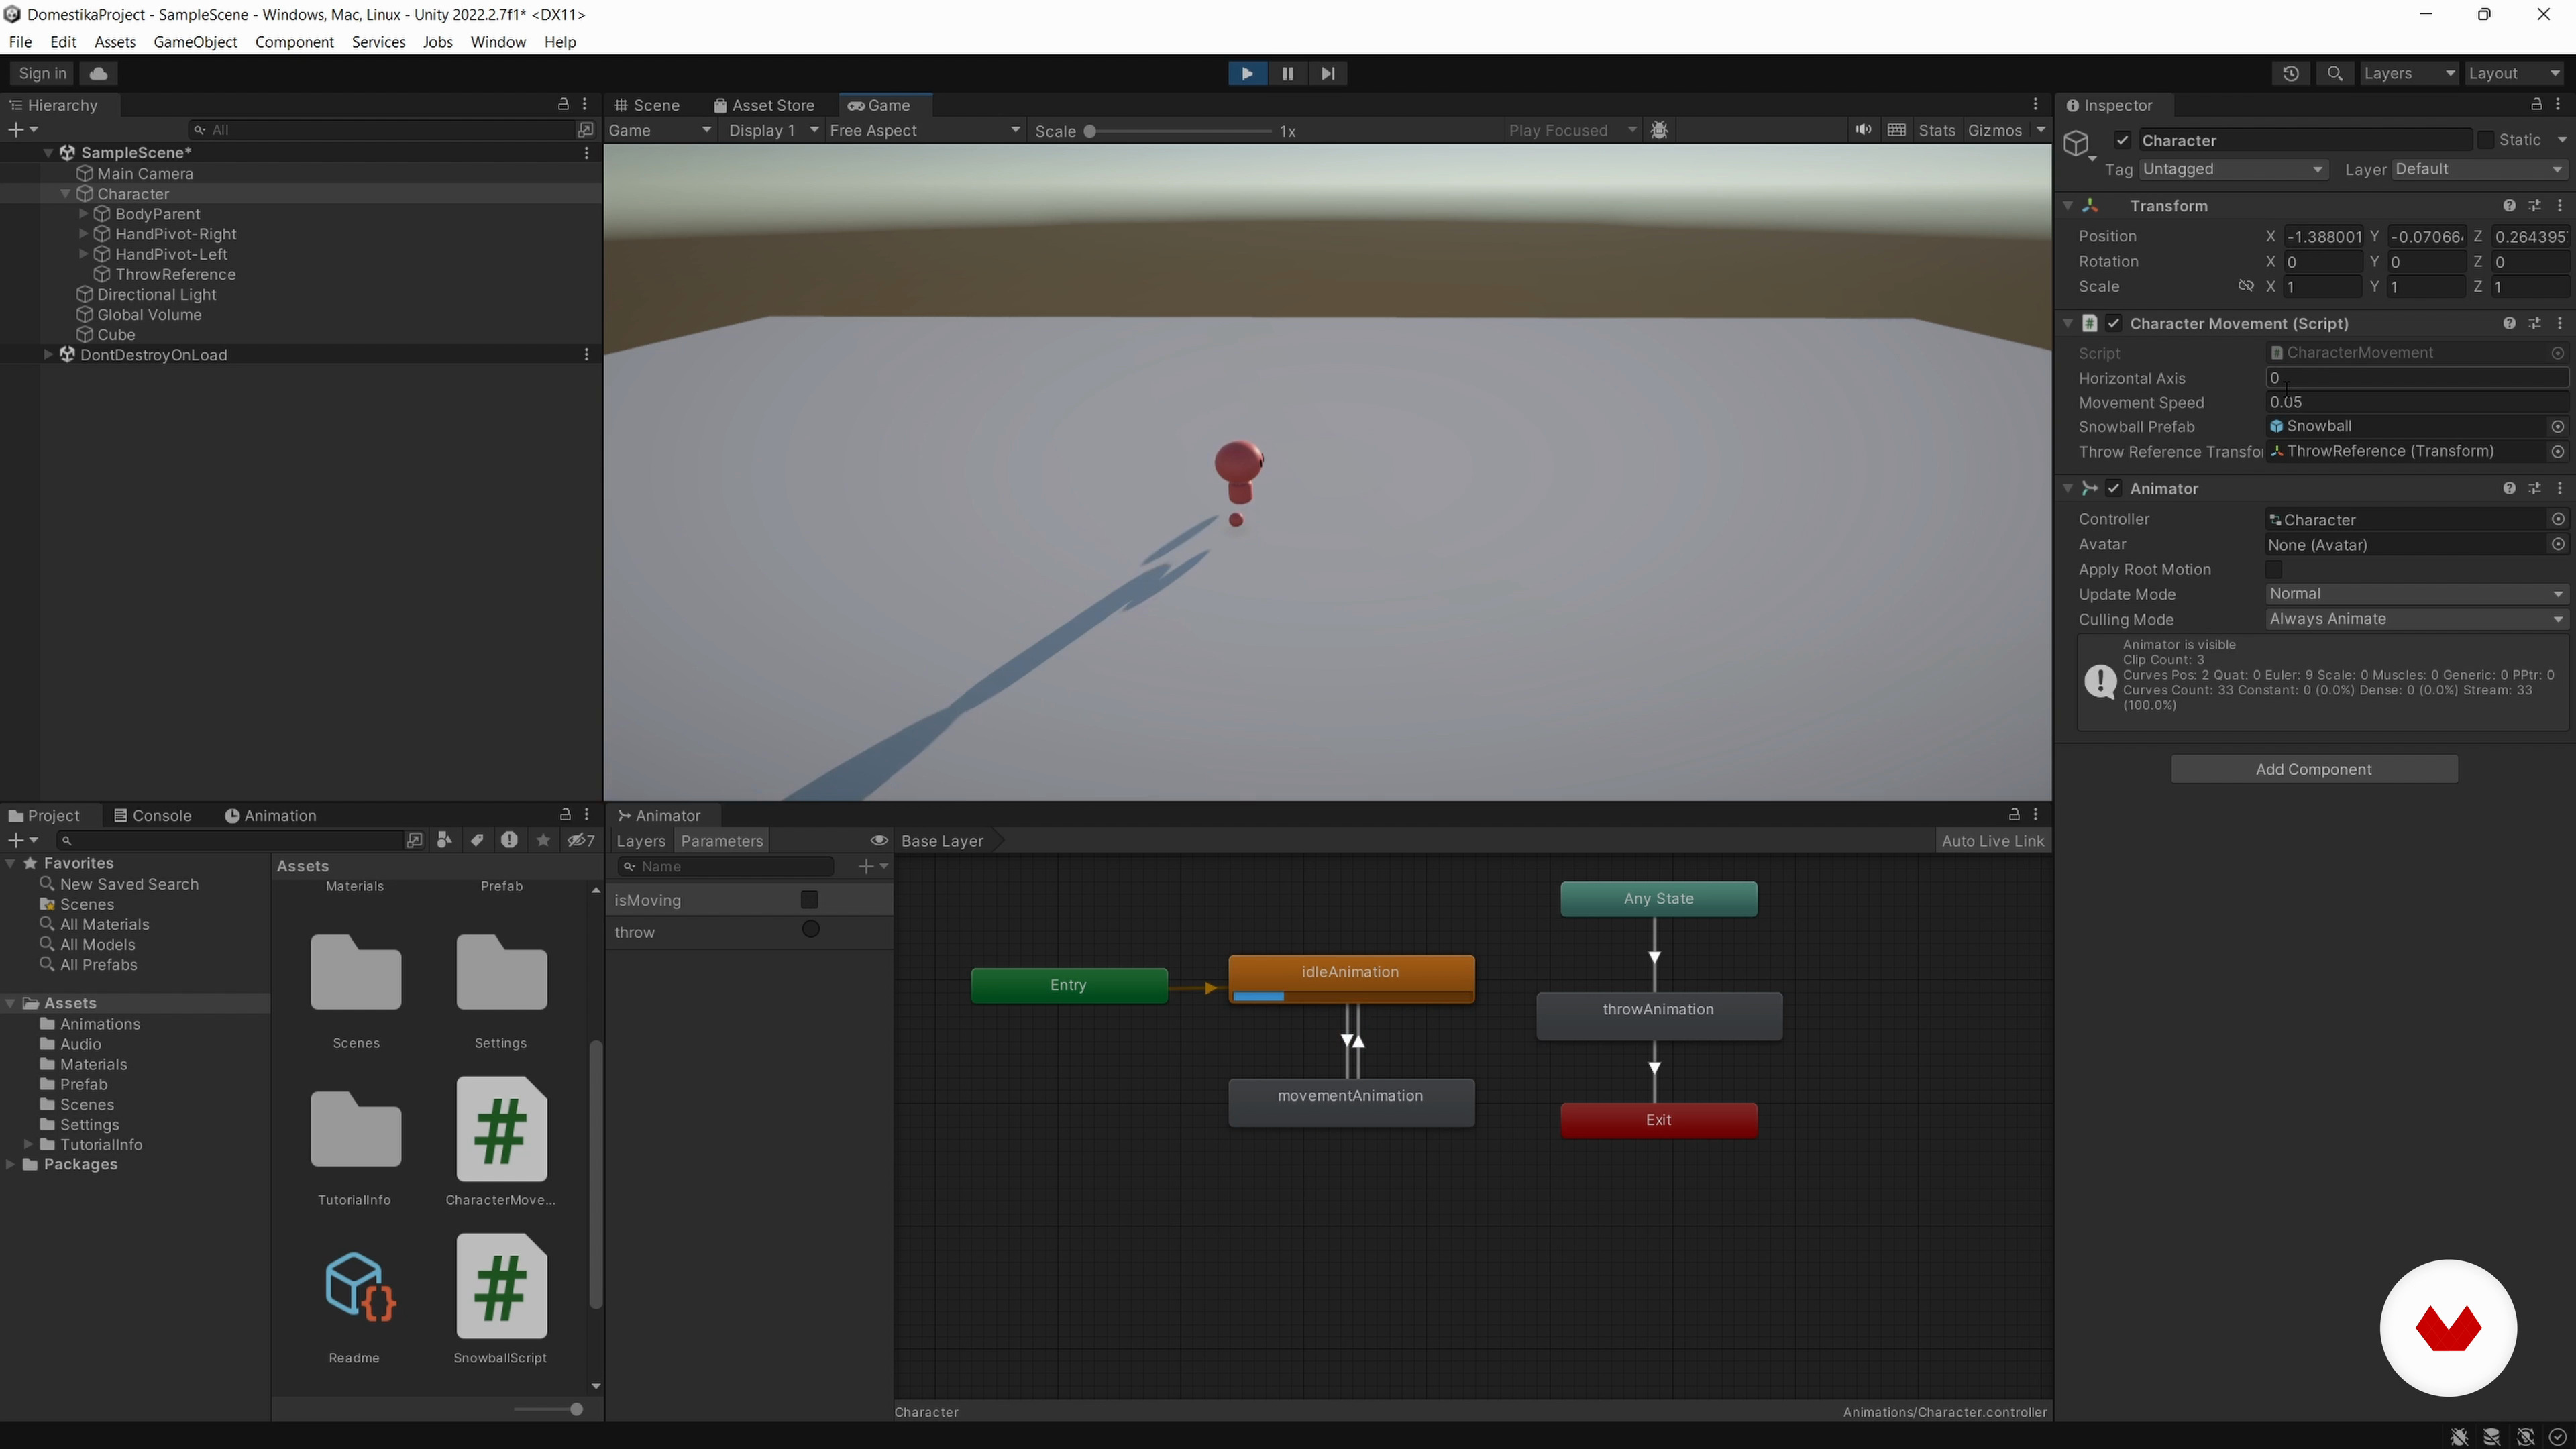The width and height of the screenshot is (2576, 1449).
Task: Disable the Character Movement script checkbox
Action: point(2113,323)
